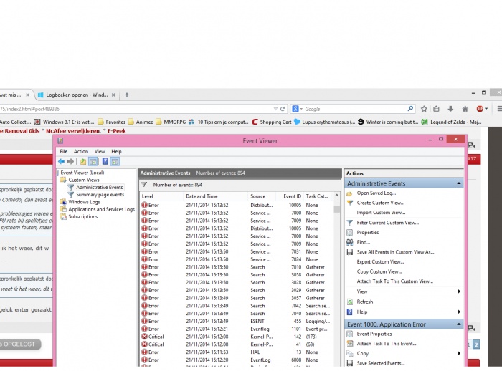Open the View menu in Event Viewer
This screenshot has height=371, width=502.
100,151
